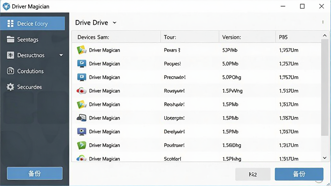Screen dimensions: 331x186
Task: Select the 'Ueerpm' cell
Action: click(x=174, y=118)
